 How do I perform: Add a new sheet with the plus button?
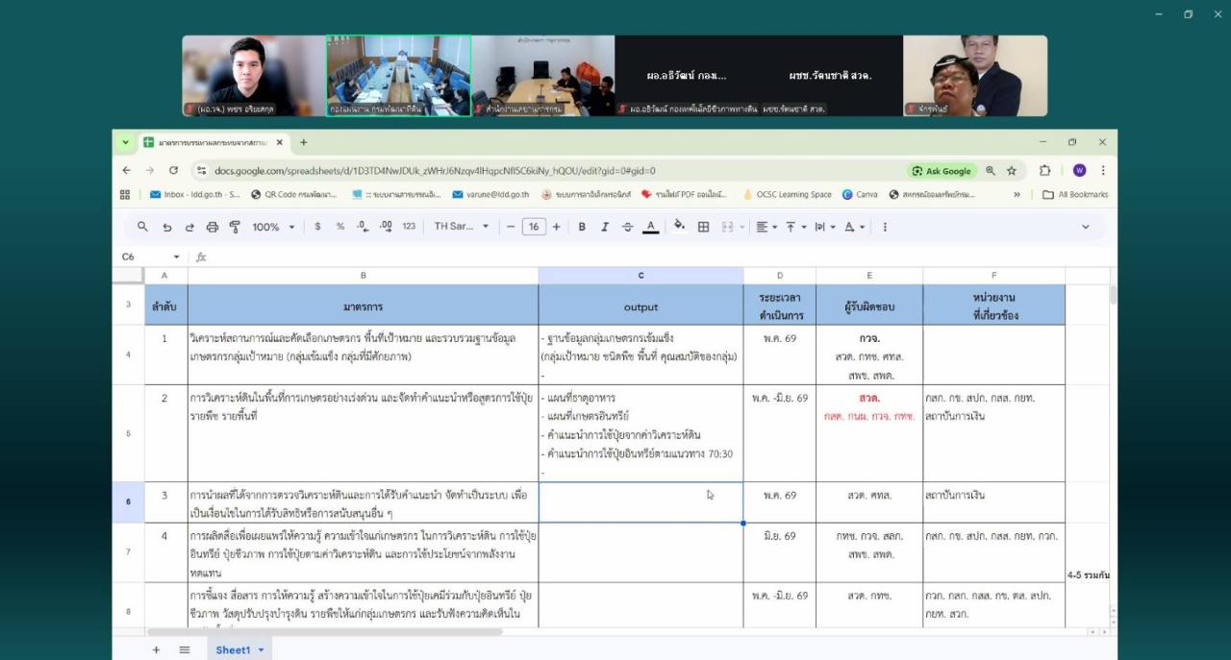click(x=157, y=650)
